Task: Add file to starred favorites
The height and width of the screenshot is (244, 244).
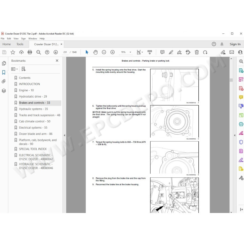Action: coord(13,52)
